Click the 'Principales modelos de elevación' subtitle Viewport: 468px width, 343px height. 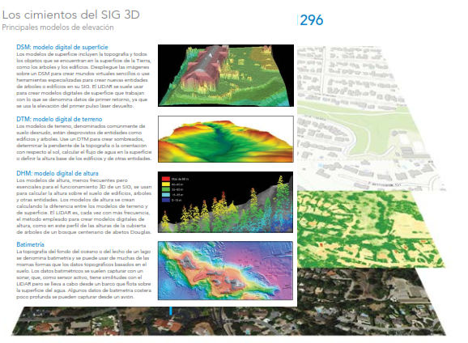click(x=57, y=28)
